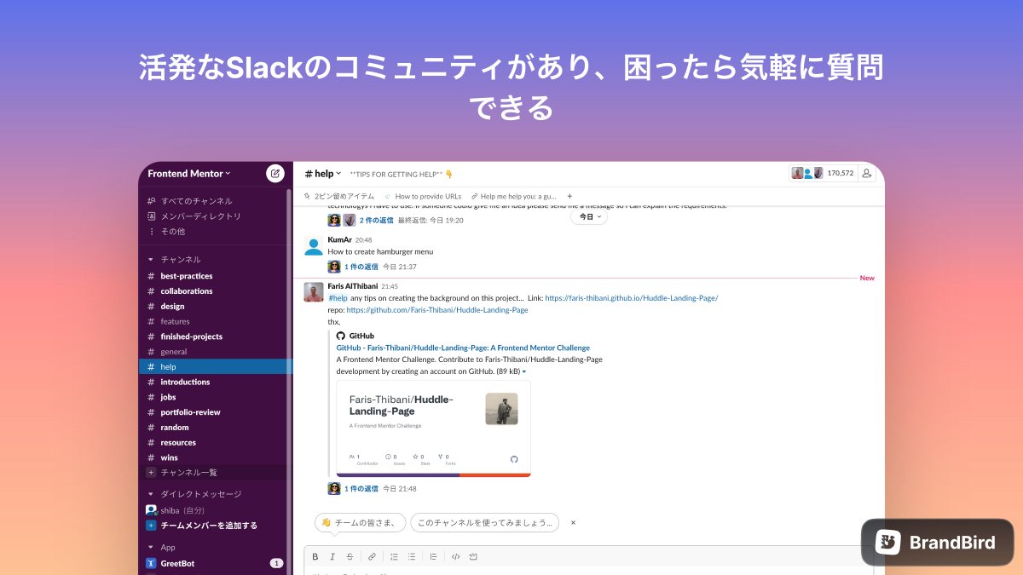Click the Huddle-Landing-Page preview image
1023x575 pixels.
pyautogui.click(x=433, y=428)
